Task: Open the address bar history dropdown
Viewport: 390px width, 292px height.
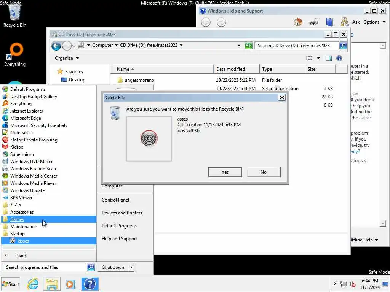Action: (239, 46)
